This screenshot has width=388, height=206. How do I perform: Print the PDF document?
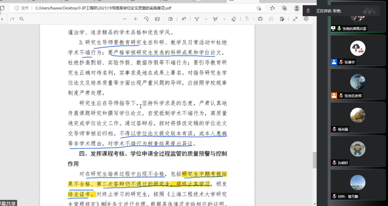coord(260,19)
